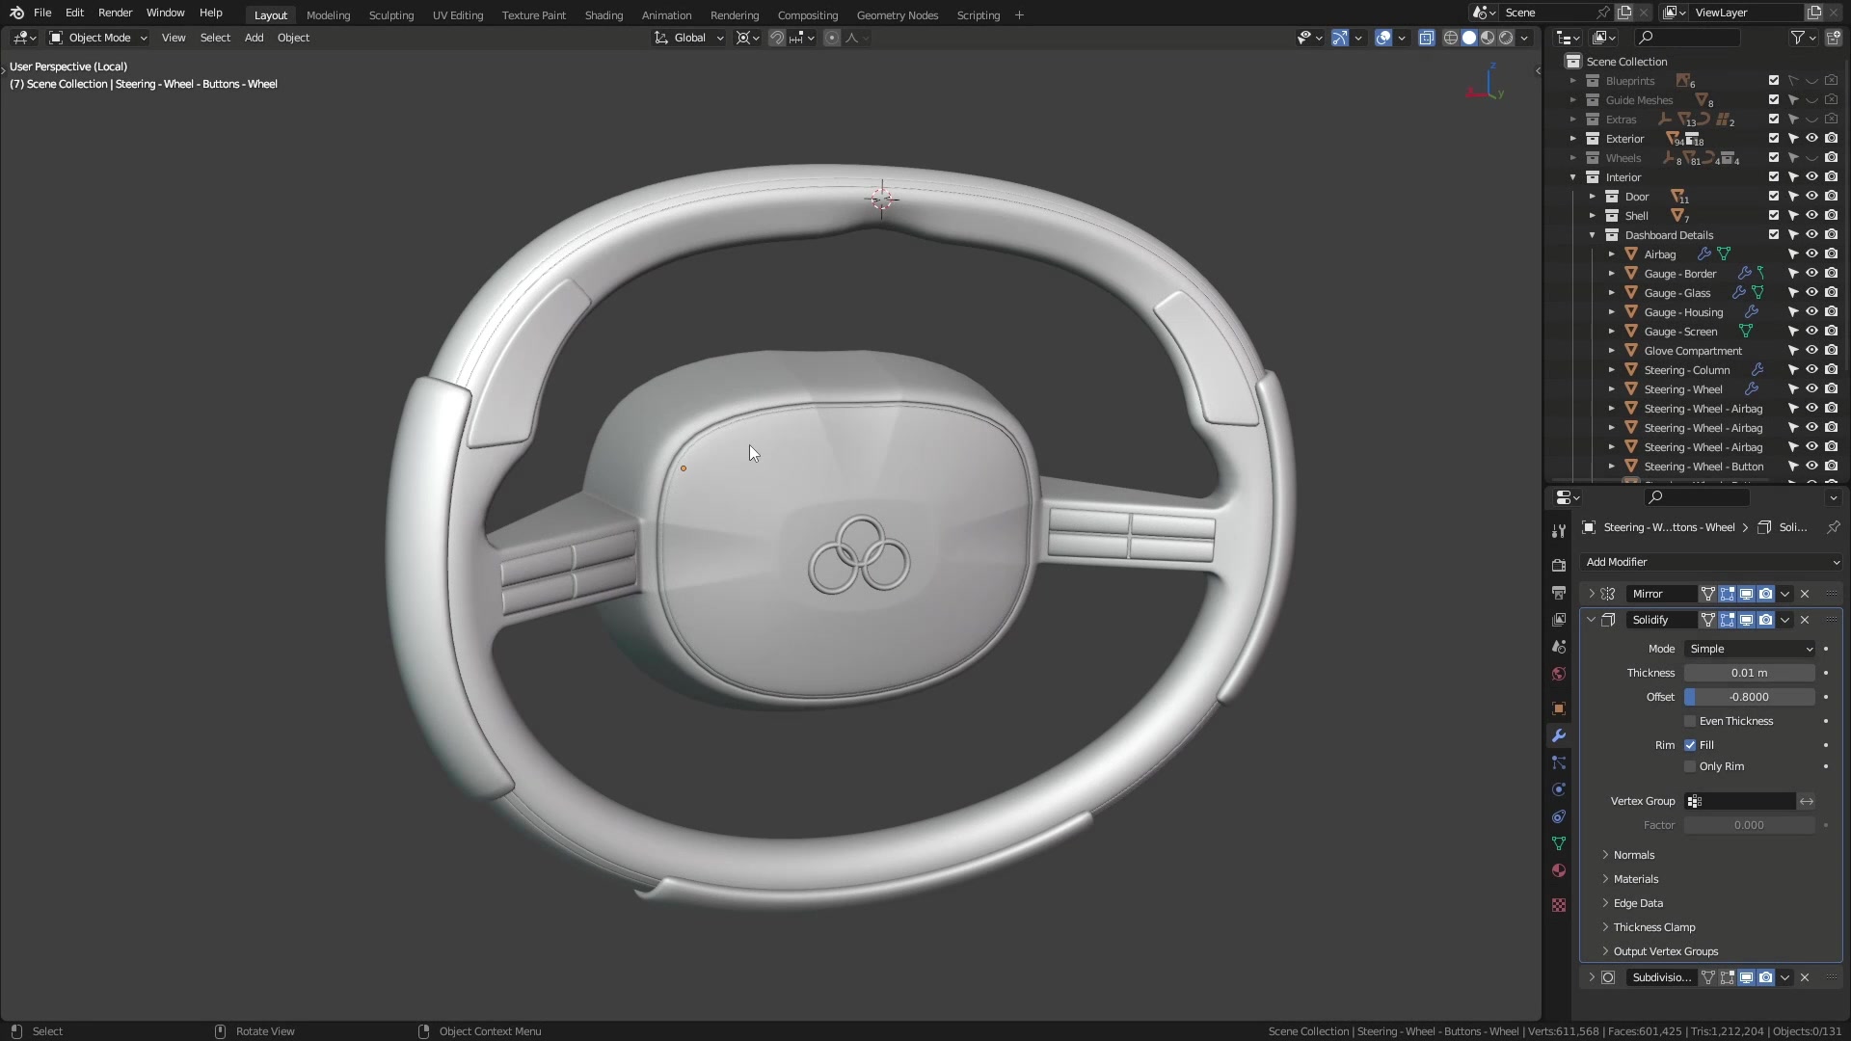Remove the Solidify modifier
Image resolution: width=1851 pixels, height=1041 pixels.
click(x=1805, y=620)
